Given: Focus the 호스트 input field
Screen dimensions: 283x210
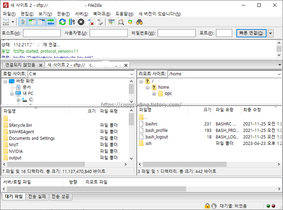Looking at the screenshot, I should 42,33.
